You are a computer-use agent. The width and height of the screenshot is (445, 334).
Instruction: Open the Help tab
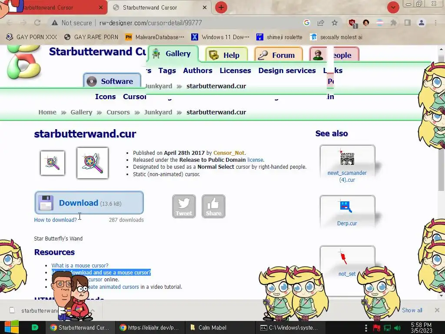pos(226,55)
